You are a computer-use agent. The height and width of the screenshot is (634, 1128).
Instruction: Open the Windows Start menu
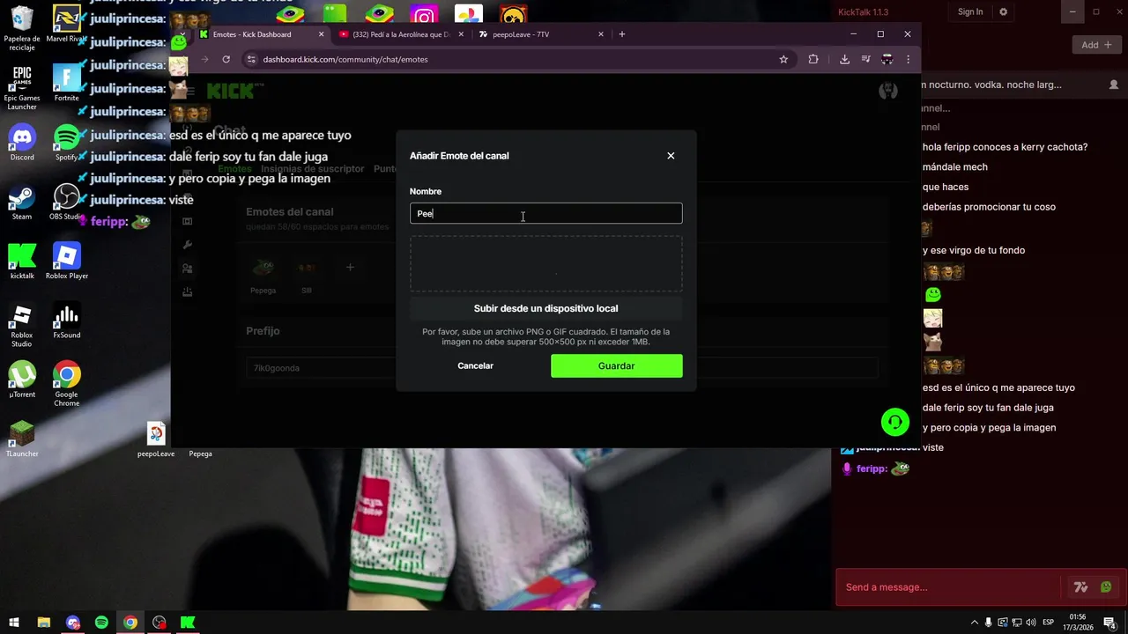(x=14, y=623)
